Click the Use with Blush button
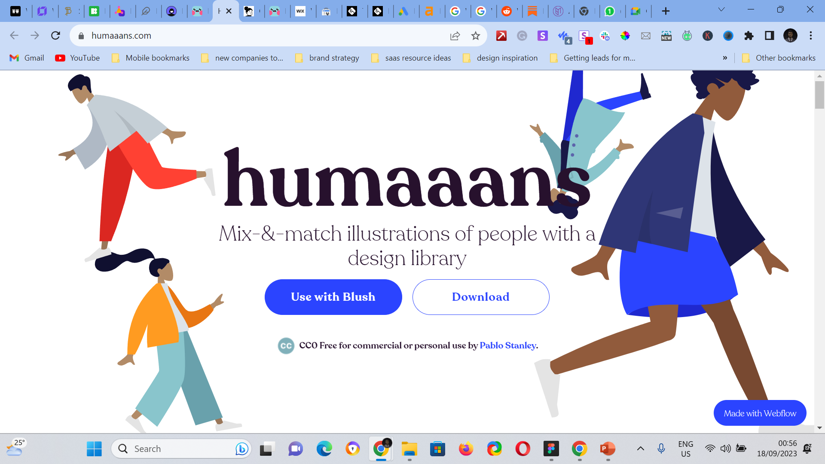825x464 pixels. [x=333, y=297]
